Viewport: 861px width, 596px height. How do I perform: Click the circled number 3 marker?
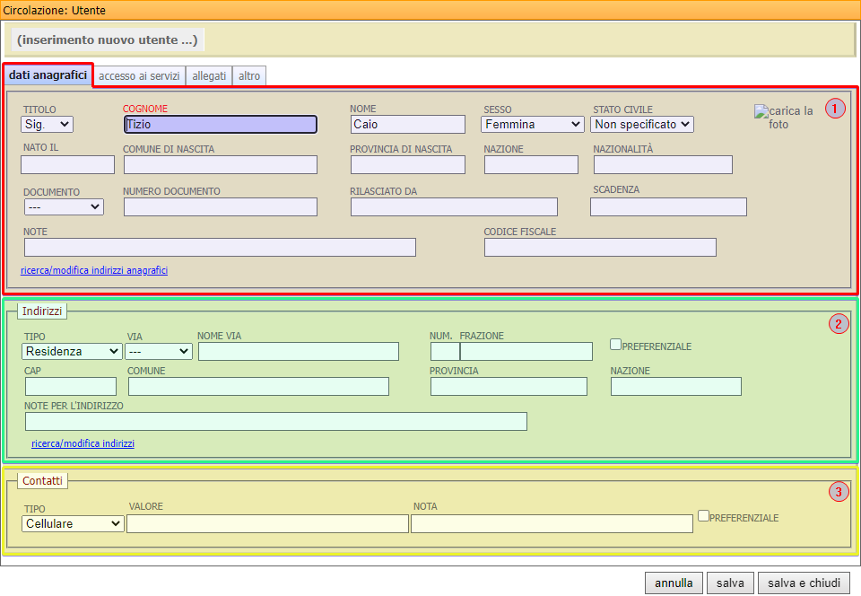838,491
